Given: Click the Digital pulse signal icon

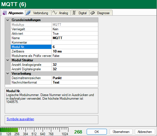Looking at the screenshot, I should tap(74, 13).
